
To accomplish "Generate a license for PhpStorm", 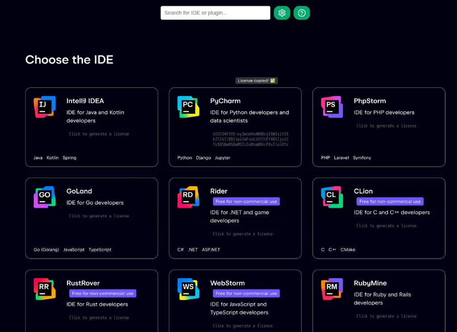I will (x=386, y=126).
